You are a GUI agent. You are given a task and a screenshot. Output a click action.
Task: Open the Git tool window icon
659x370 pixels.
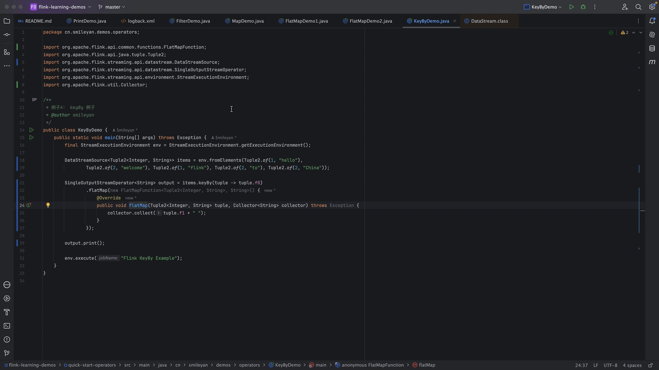pyautogui.click(x=7, y=353)
